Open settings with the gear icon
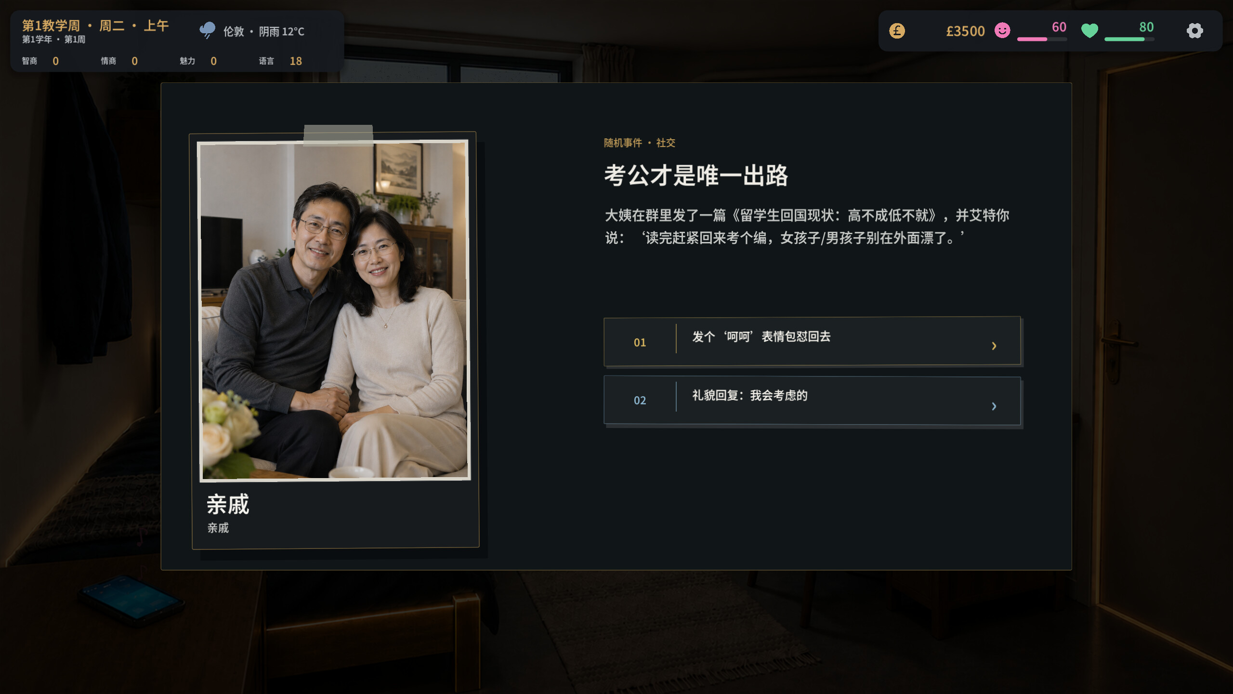This screenshot has height=694, width=1233. click(1194, 31)
